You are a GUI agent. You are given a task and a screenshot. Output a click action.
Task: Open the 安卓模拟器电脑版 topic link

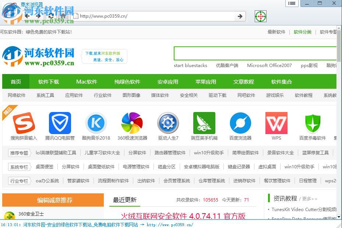(201, 167)
